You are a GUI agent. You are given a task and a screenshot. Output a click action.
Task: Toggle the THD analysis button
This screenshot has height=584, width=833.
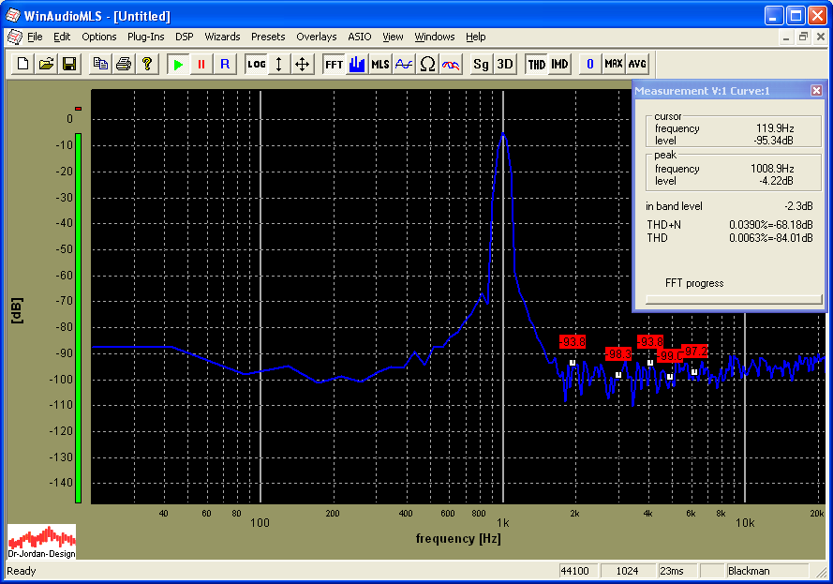click(x=536, y=64)
